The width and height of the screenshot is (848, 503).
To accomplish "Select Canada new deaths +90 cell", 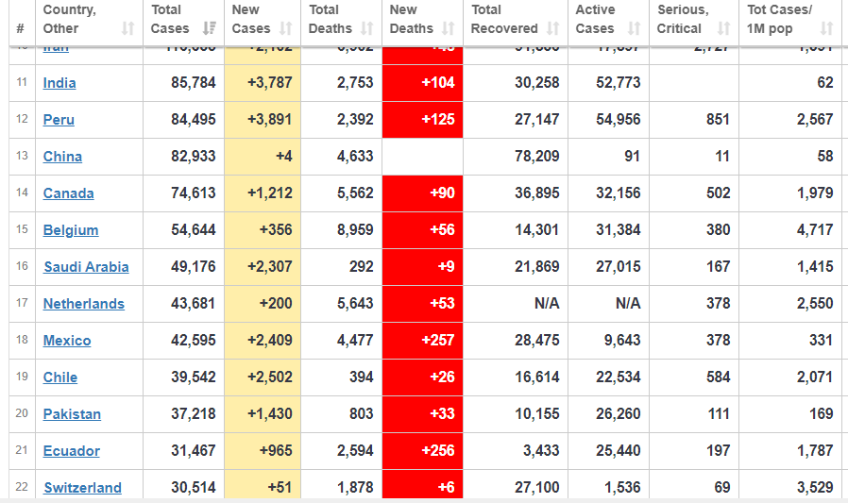I will click(422, 193).
